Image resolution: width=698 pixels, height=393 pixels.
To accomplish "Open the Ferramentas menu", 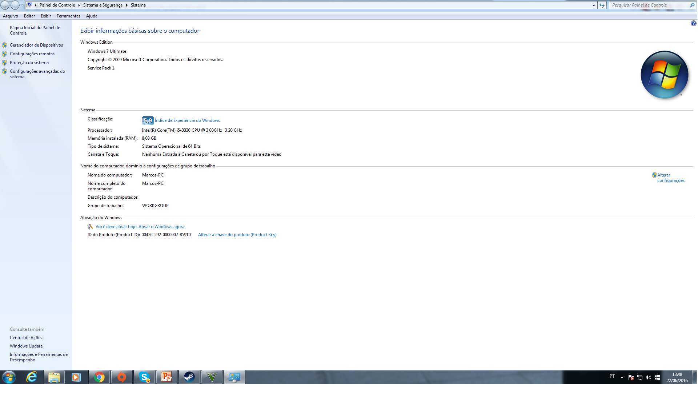I will tap(68, 16).
